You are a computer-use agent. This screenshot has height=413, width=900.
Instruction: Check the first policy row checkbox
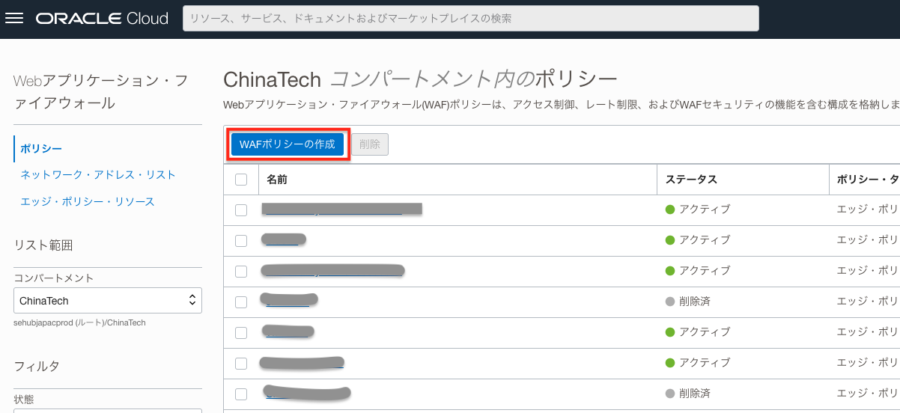pos(241,210)
